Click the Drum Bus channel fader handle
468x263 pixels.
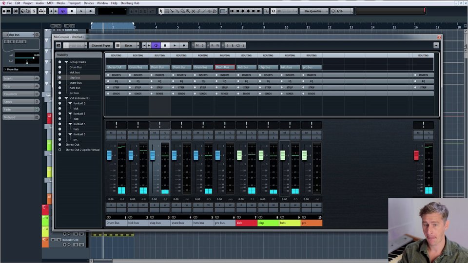109,155
